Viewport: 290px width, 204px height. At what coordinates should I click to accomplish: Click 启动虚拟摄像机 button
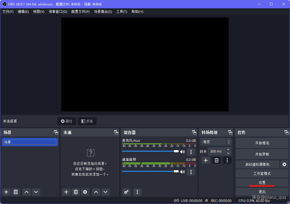(x=258, y=164)
